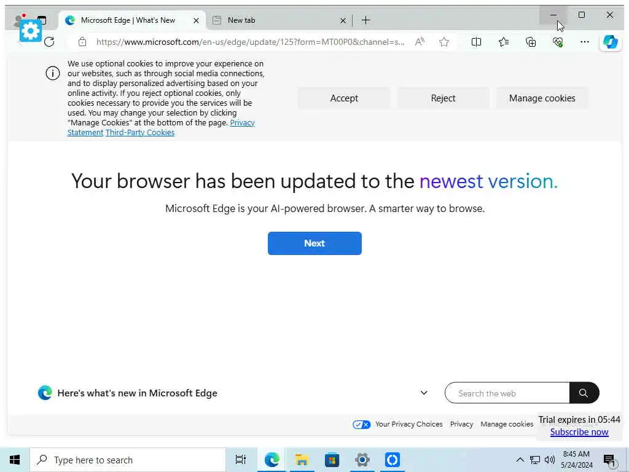Open Windows Start menu
629x472 pixels.
click(15, 460)
